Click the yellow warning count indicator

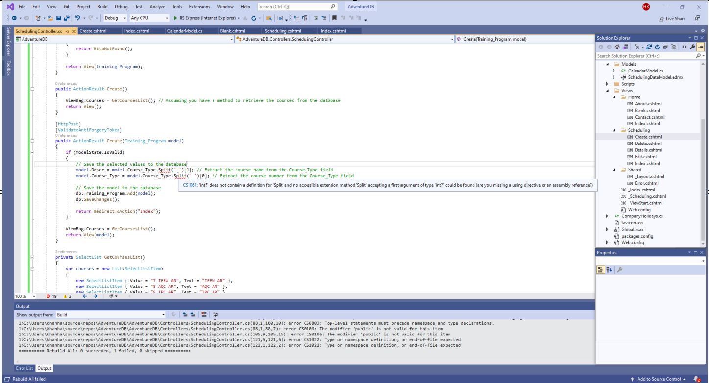(x=67, y=296)
